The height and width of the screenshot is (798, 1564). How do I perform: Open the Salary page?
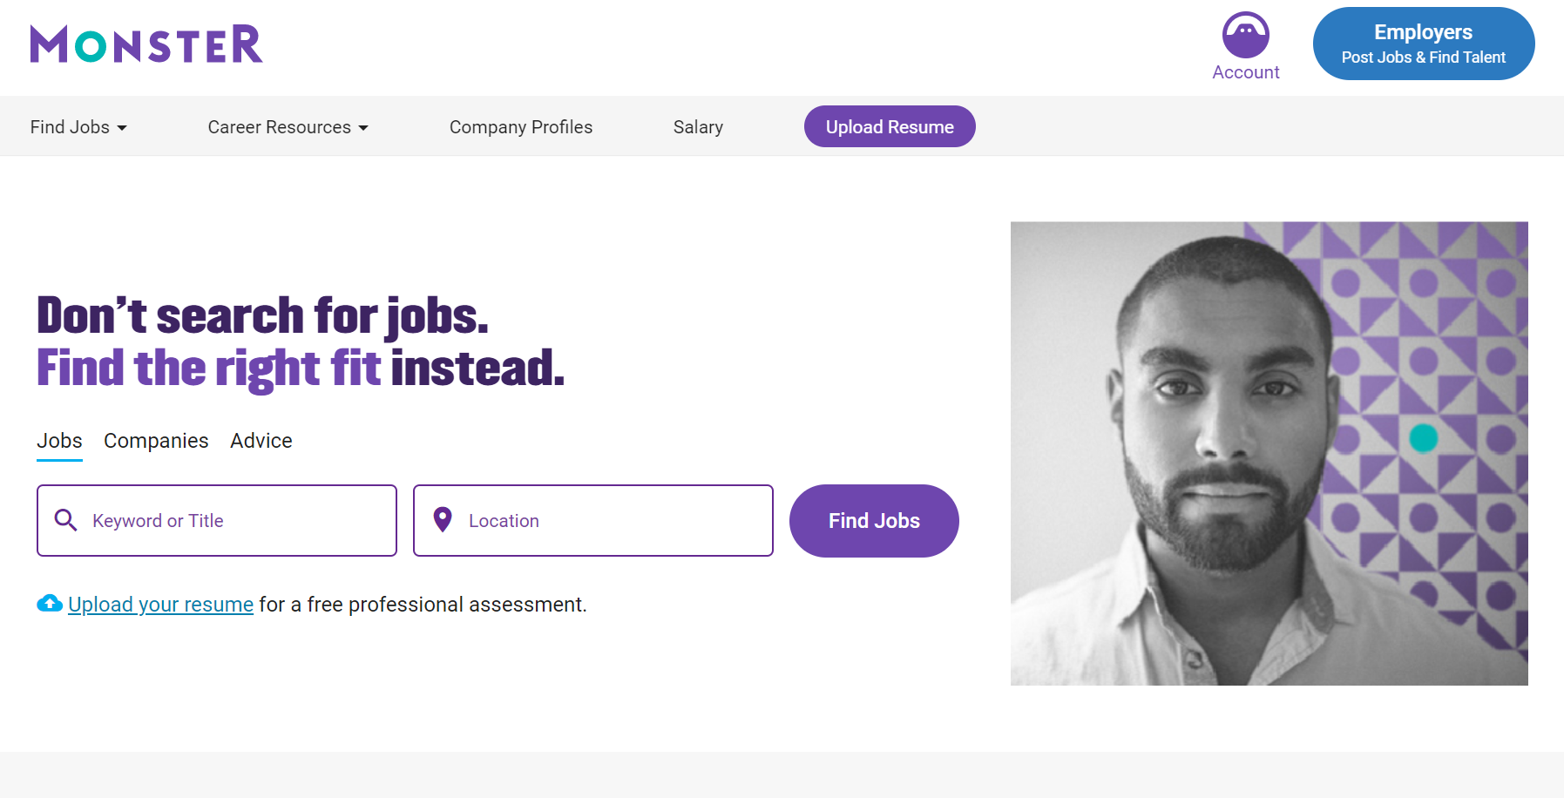(698, 126)
